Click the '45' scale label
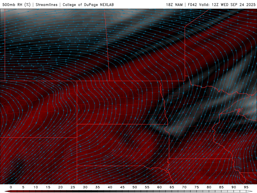 (122, 187)
